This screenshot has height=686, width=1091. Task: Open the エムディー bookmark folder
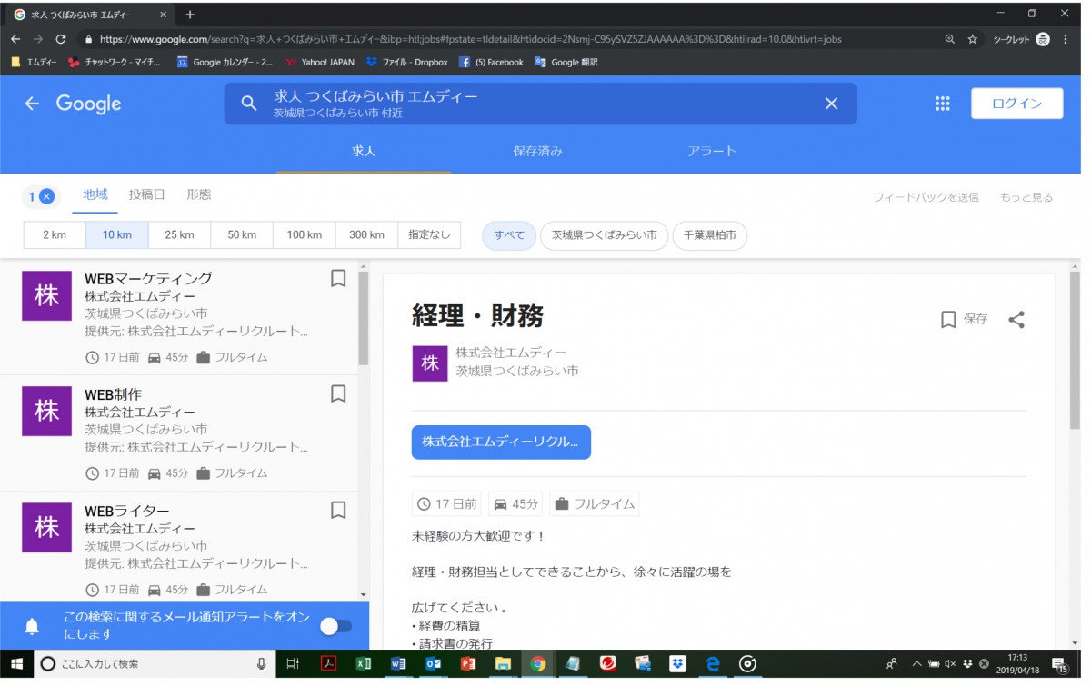click(x=34, y=62)
